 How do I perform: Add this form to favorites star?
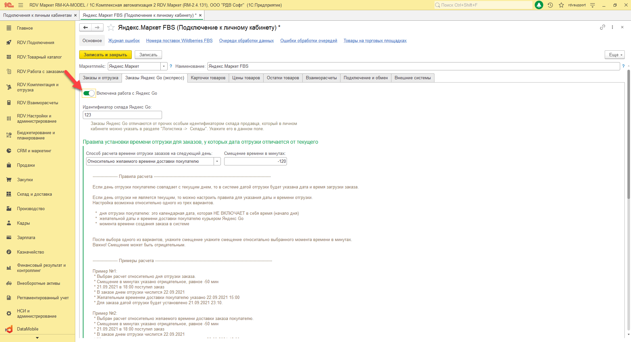click(111, 28)
